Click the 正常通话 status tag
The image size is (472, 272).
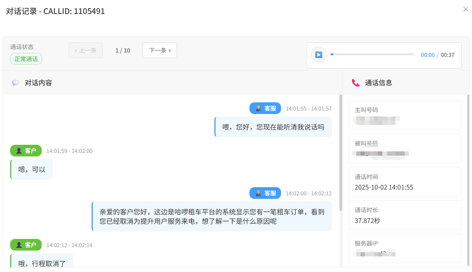click(26, 59)
